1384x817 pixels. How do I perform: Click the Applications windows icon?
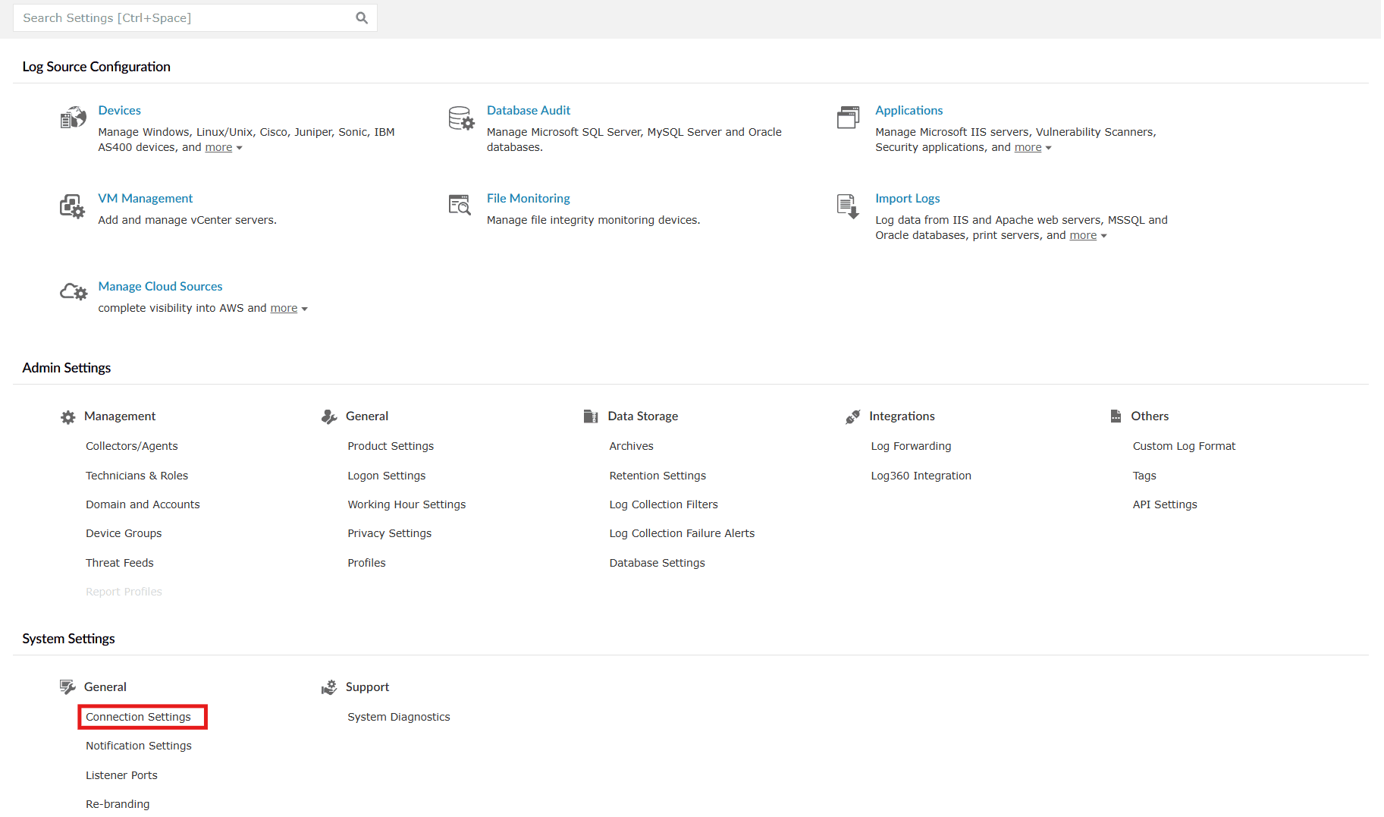point(848,118)
